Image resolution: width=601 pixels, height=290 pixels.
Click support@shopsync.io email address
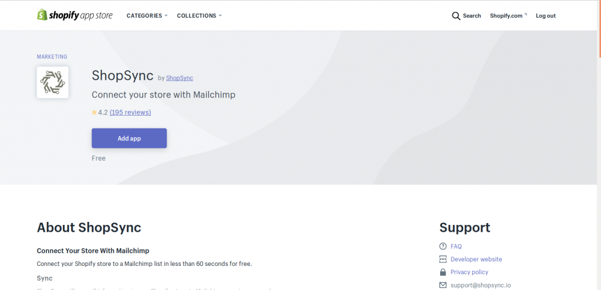click(481, 285)
